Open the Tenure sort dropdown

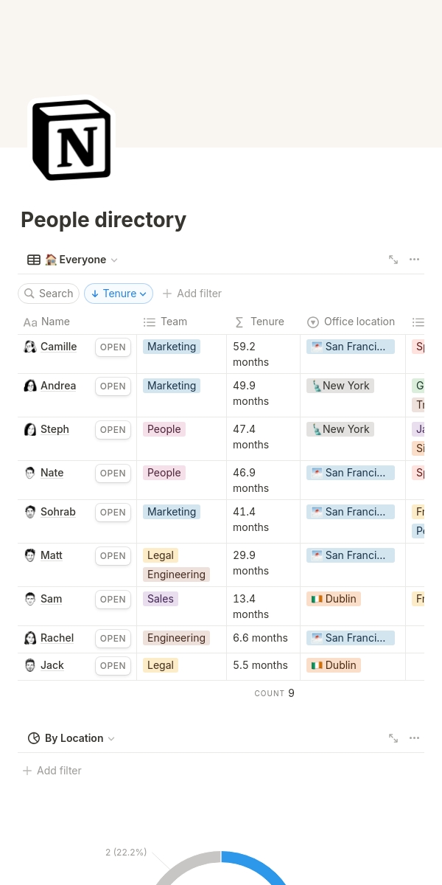119,294
